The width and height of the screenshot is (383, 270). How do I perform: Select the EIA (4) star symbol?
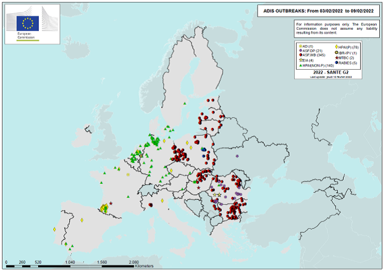[300, 60]
